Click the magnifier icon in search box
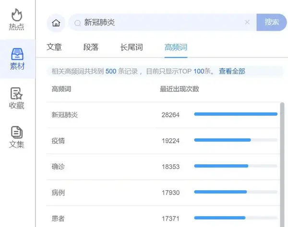 point(77,23)
